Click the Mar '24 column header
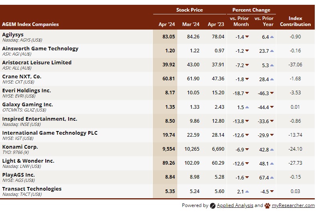Viewport: 316px width, 215px height. [x=190, y=24]
